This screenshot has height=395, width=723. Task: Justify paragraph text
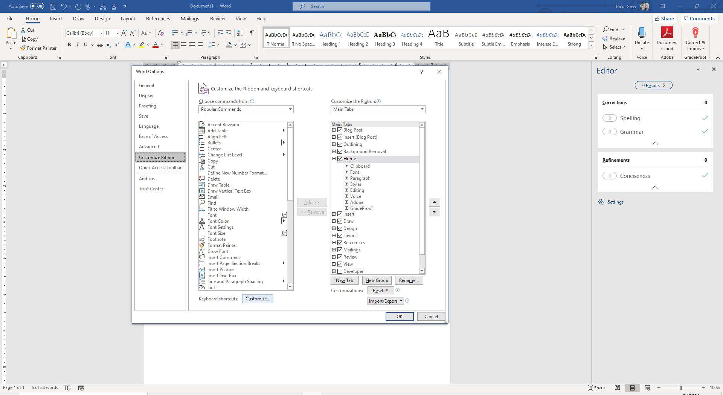[200, 45]
